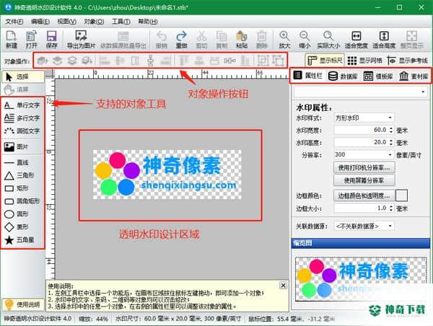Click the 保存 (Save) toolbar icon

pos(51,40)
